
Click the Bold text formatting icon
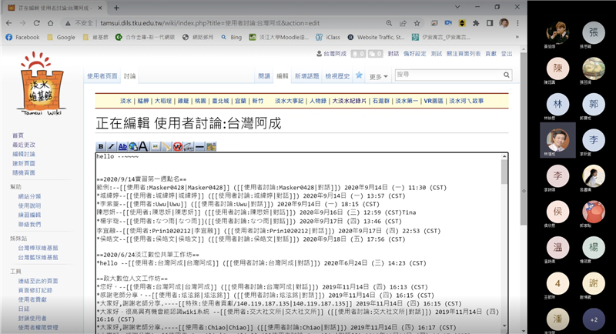pos(101,146)
